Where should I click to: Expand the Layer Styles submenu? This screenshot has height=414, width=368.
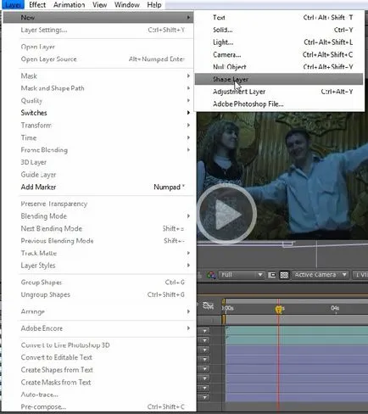pos(98,266)
